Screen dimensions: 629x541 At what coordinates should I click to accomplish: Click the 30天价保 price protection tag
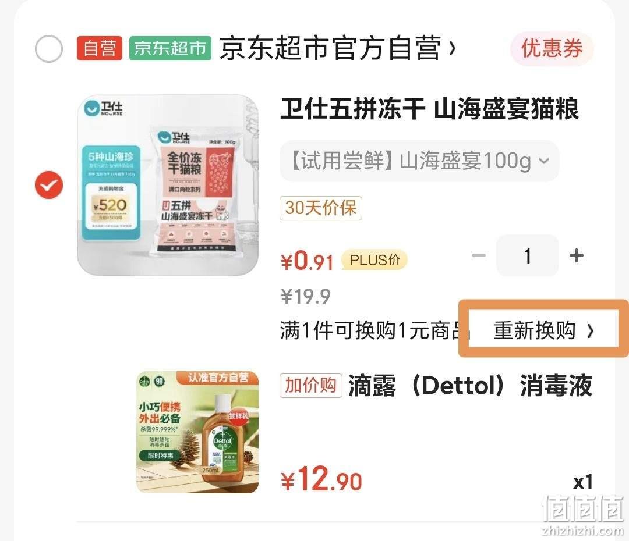click(x=321, y=208)
